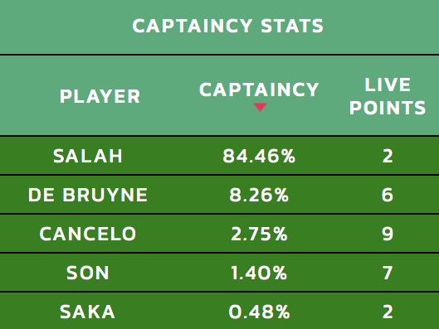Viewport: 439px width, 329px height.
Task: Sort table by Player column header
Action: [x=100, y=96]
